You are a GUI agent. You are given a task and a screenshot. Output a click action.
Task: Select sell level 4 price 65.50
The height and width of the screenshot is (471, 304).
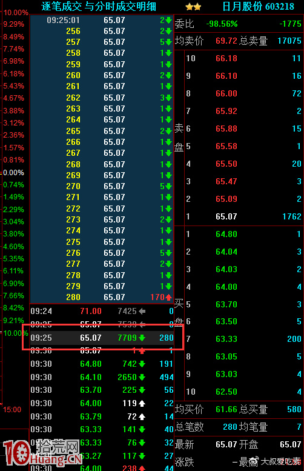[226, 164]
